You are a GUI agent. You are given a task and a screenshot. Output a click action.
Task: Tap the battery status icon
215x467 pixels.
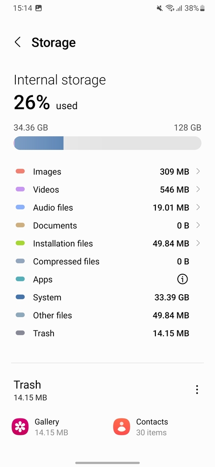(202, 8)
